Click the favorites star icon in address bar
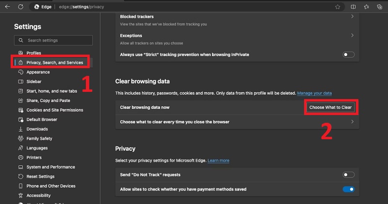 point(338,7)
